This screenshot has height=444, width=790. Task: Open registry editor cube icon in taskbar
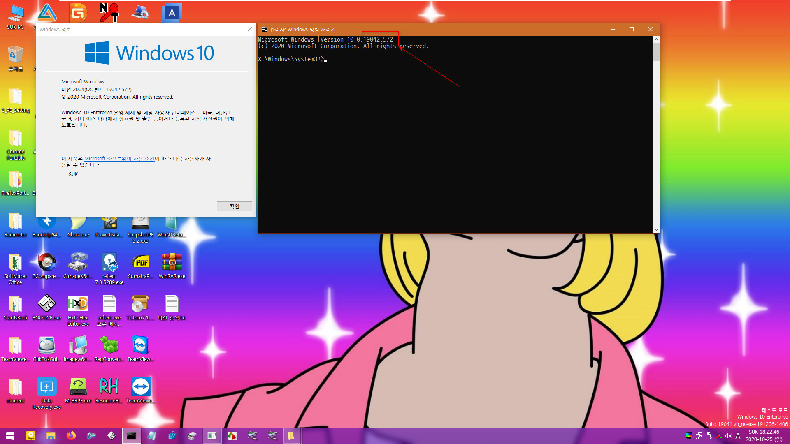pyautogui.click(x=172, y=436)
